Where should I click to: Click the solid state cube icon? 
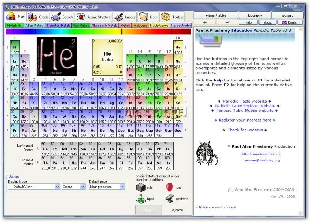141,188
